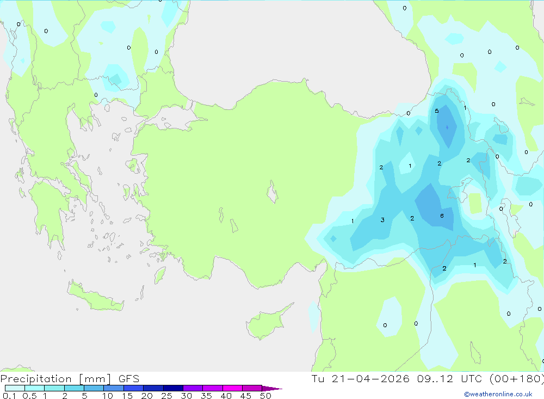Viewport: 544px width, 399px height.
Task: Click the precipitation value '3' on the map
Action: [382, 220]
